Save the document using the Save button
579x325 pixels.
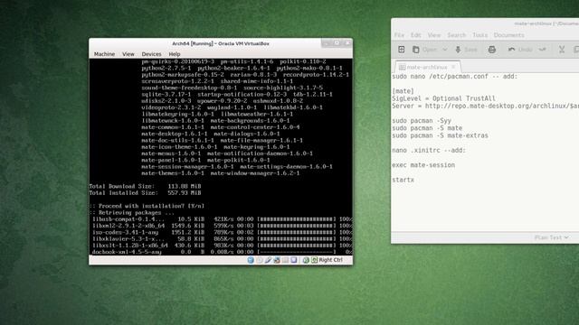(x=466, y=50)
